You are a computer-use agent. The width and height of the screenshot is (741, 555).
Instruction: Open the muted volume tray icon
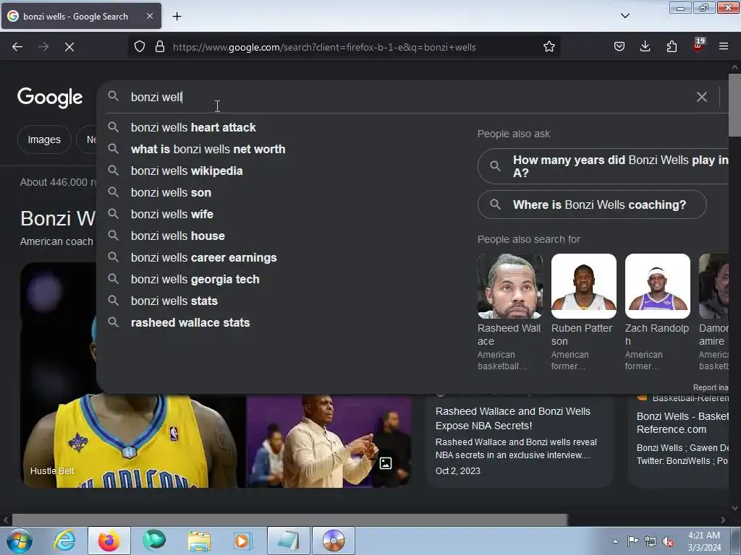pyautogui.click(x=668, y=541)
